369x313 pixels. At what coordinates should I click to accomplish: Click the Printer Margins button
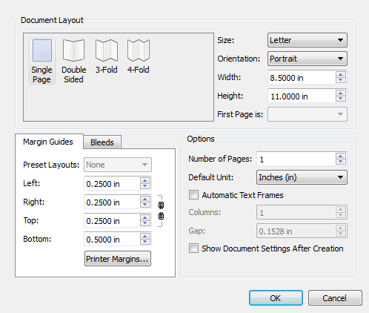click(118, 259)
